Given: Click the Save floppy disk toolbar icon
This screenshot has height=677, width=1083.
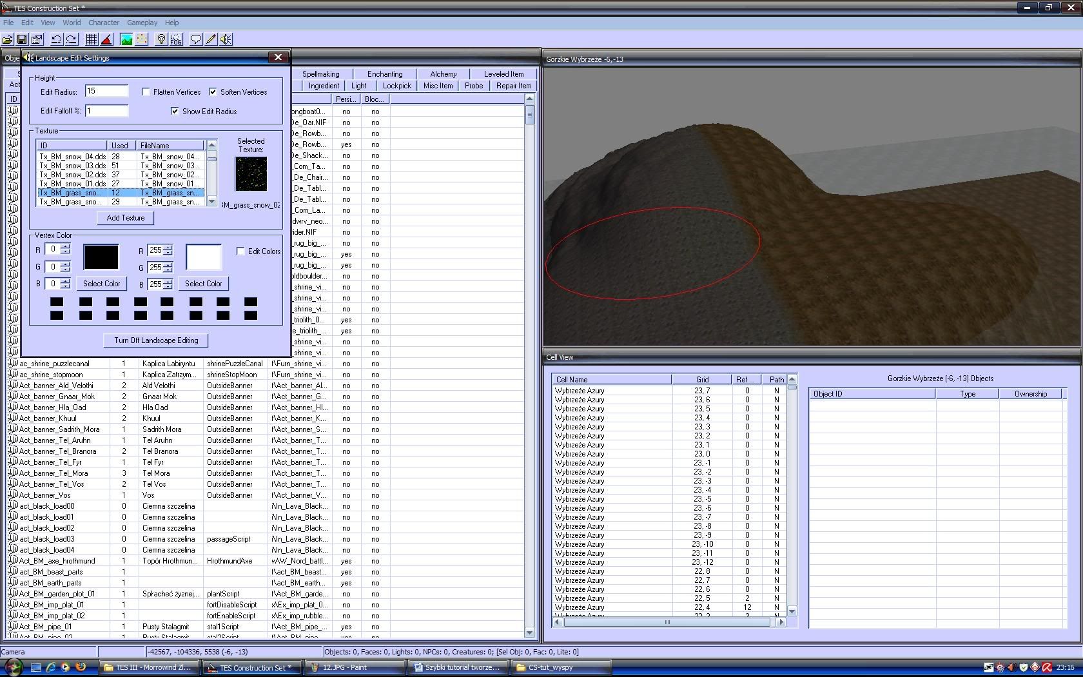Looking at the screenshot, I should (x=22, y=39).
